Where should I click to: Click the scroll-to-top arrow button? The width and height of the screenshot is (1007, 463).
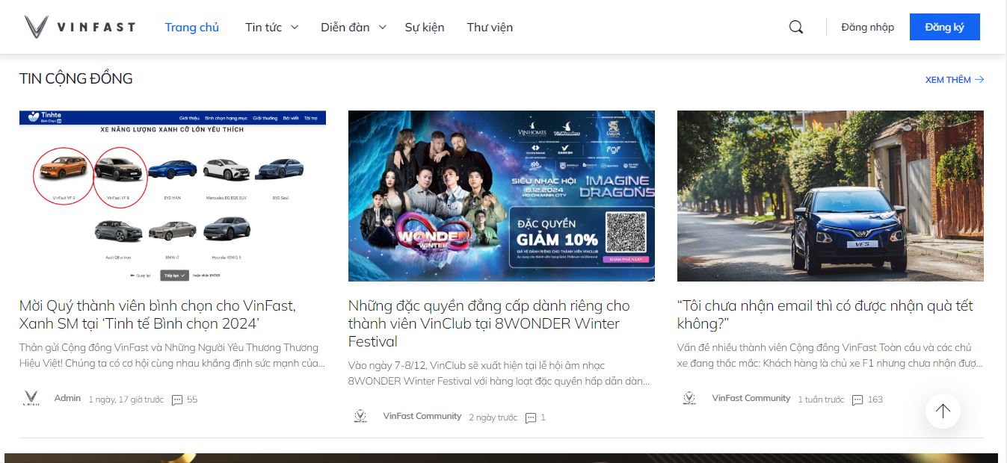point(943,411)
